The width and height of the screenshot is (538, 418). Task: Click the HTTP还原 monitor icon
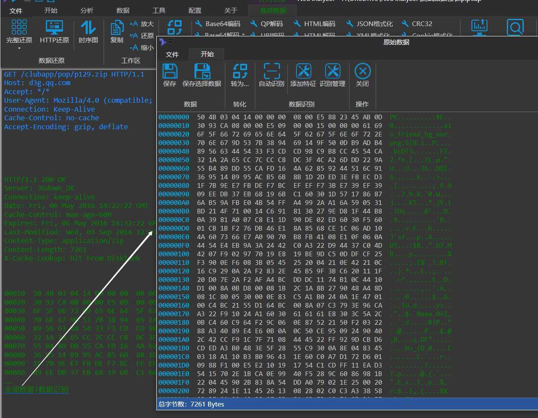(x=54, y=27)
